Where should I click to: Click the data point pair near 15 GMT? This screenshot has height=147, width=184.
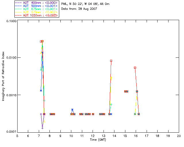126,91
